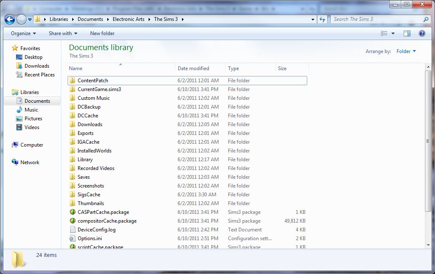Select the Options.ini settings icon
The image size is (435, 274).
pyautogui.click(x=72, y=238)
